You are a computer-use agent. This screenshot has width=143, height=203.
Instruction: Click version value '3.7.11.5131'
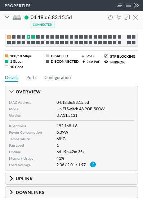pos(67,115)
